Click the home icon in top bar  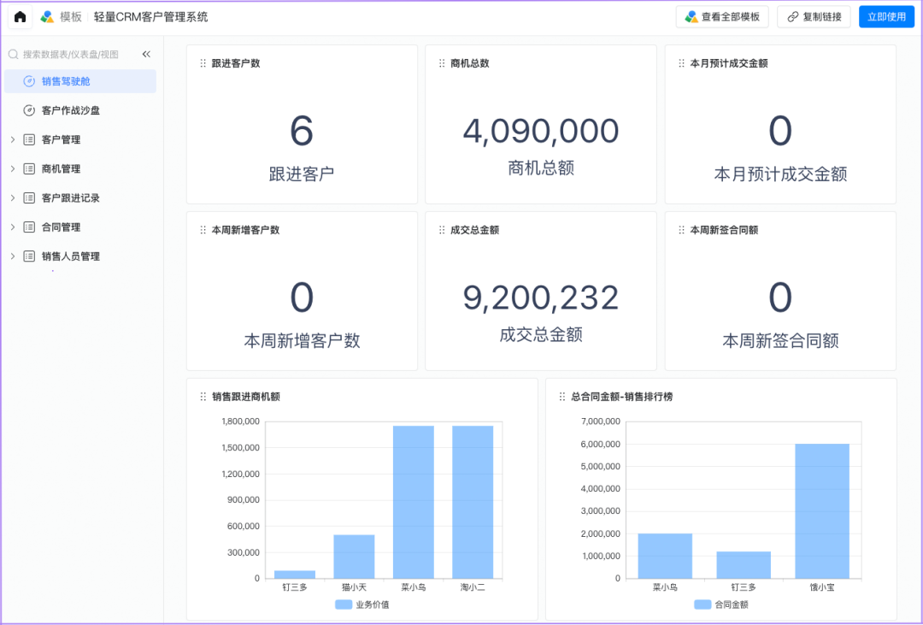(x=20, y=17)
